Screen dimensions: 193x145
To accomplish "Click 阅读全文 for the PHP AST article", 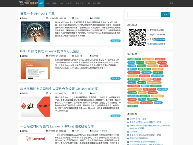I will tap(116, 41).
